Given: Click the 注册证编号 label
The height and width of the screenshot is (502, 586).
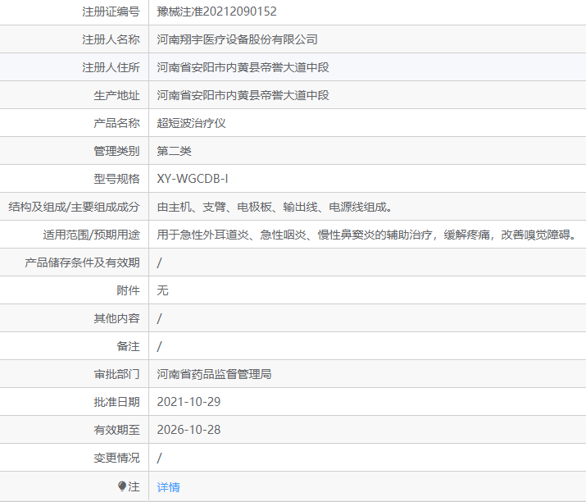Looking at the screenshot, I should tap(111, 11).
